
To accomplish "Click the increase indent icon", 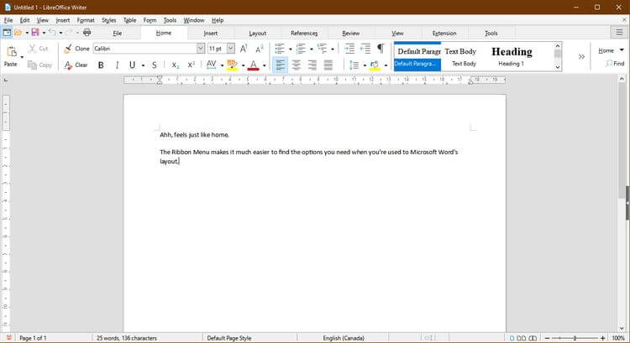I will click(350, 49).
